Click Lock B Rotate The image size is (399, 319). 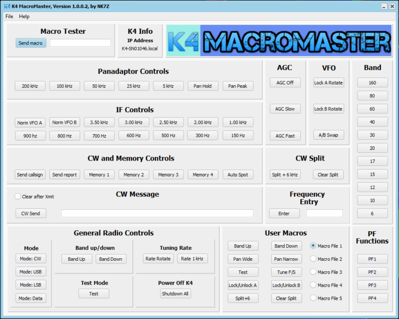point(328,109)
